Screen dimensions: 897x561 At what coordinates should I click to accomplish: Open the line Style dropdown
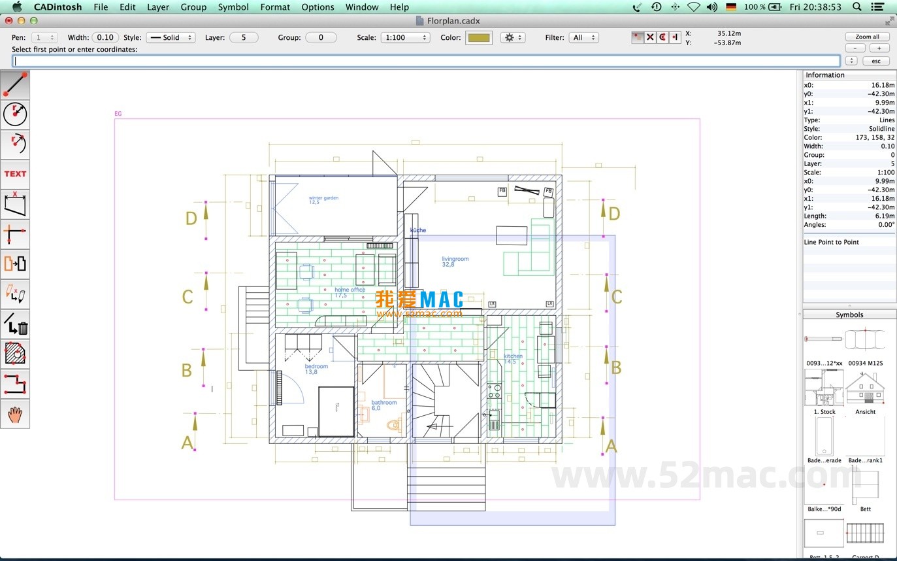pyautogui.click(x=171, y=37)
